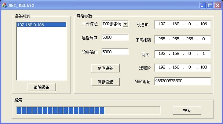
Task: Start scan with the 搜索 button
Action: pyautogui.click(x=187, y=111)
